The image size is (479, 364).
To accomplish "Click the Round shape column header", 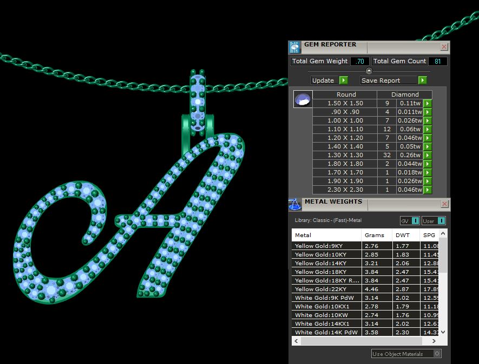I will 346,95.
